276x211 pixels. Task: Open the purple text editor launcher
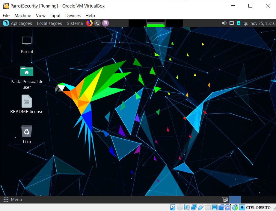pos(105,23)
